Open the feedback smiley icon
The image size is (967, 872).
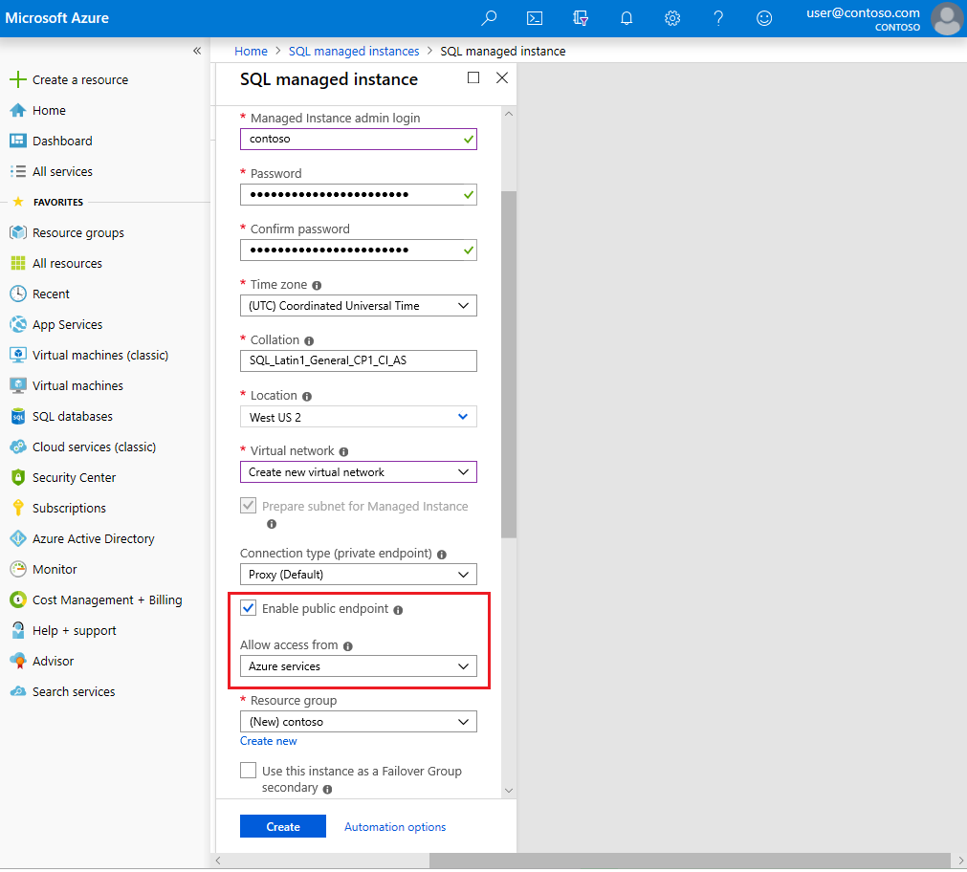pos(764,18)
